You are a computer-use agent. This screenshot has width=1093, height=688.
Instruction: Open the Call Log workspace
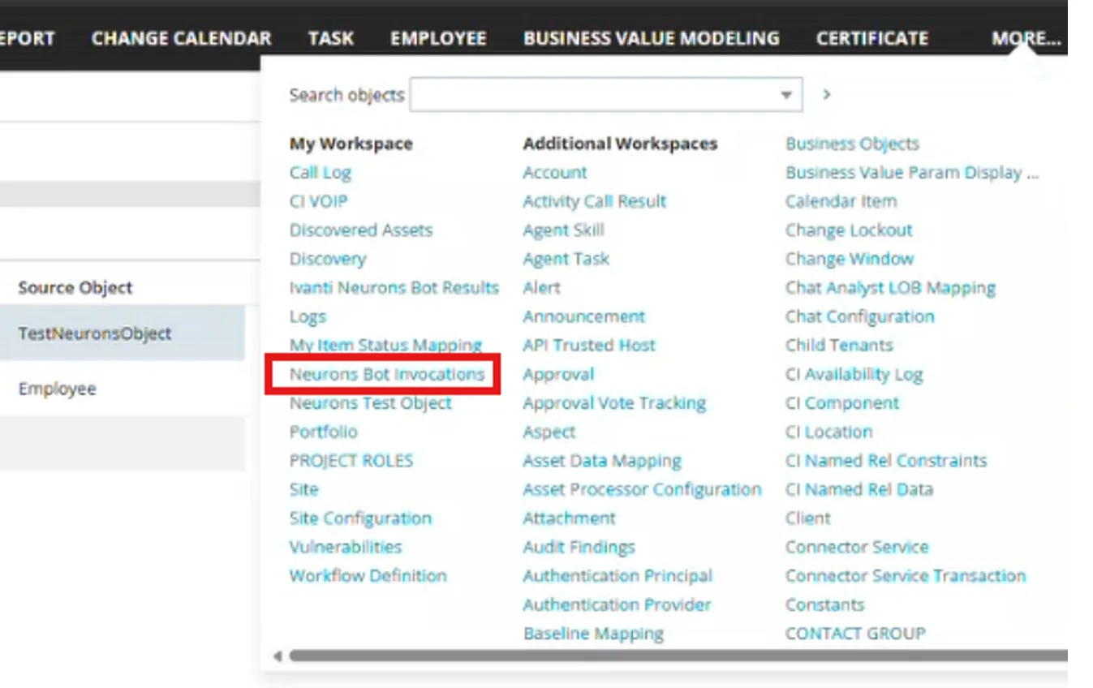tap(320, 172)
